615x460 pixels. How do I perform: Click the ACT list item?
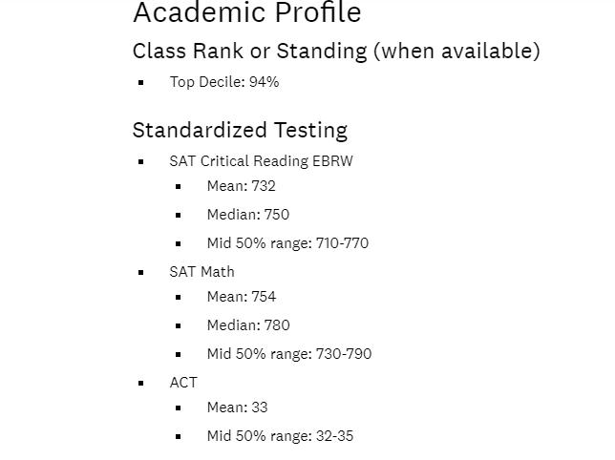(x=183, y=383)
